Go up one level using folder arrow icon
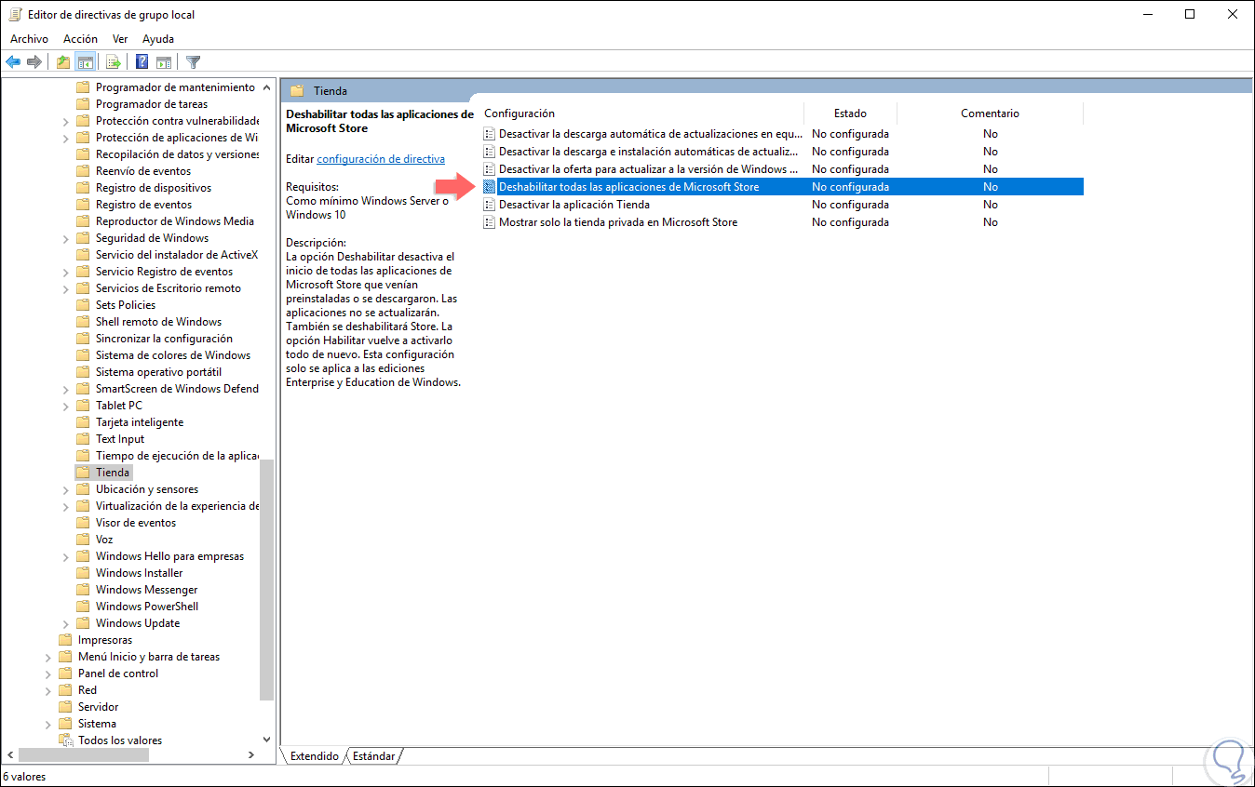This screenshot has width=1255, height=787. pyautogui.click(x=62, y=62)
